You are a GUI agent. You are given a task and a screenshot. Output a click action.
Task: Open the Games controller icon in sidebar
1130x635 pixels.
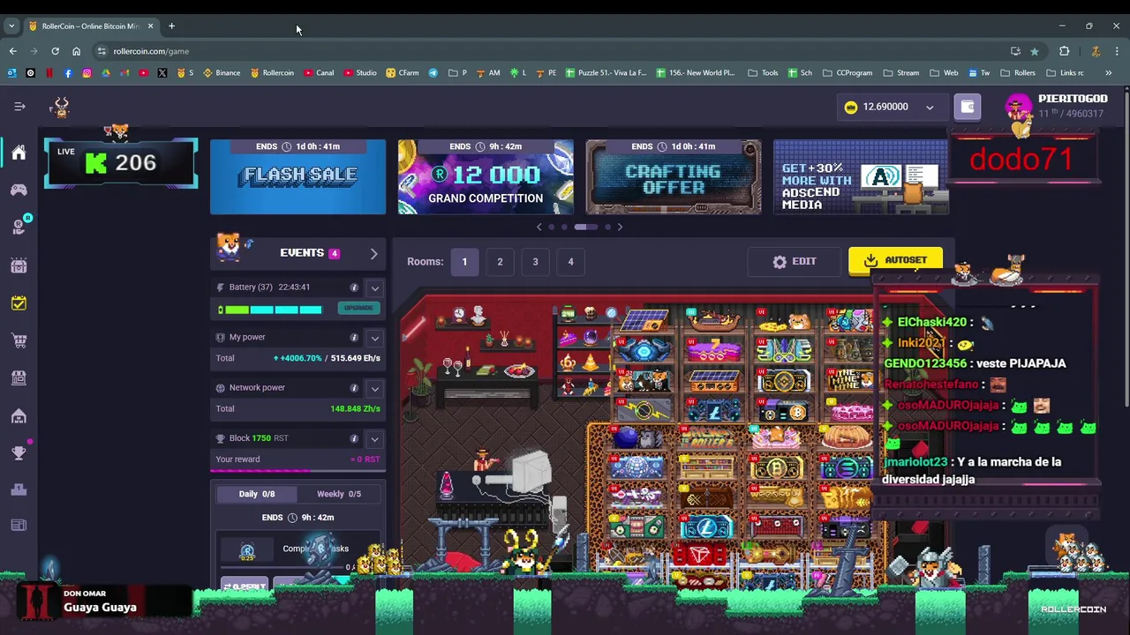[x=19, y=190]
